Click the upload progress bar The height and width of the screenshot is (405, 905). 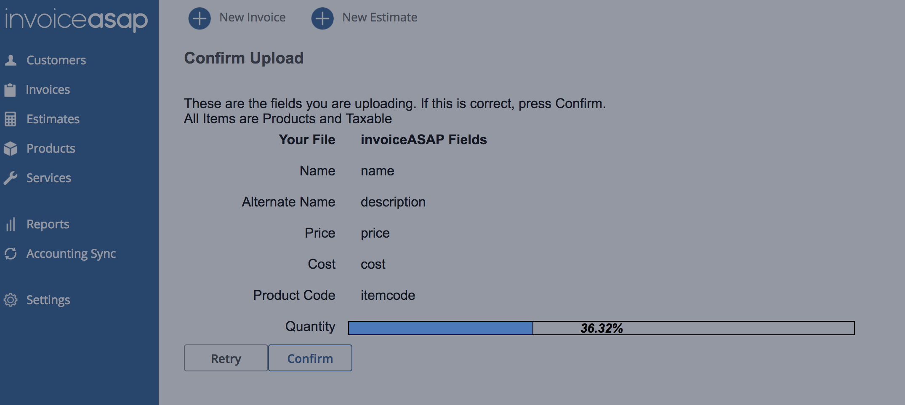(x=601, y=328)
